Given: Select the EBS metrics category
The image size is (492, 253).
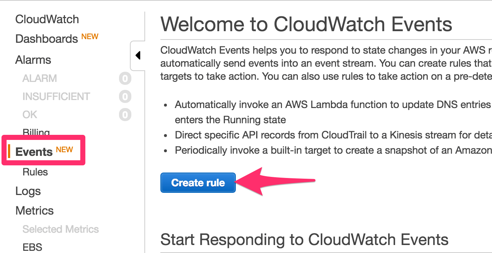Looking at the screenshot, I should 32,247.
